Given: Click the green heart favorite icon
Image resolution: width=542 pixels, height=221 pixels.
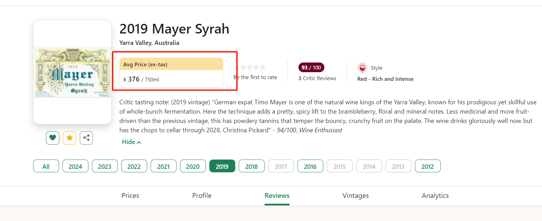Looking at the screenshot, I should coord(53,138).
